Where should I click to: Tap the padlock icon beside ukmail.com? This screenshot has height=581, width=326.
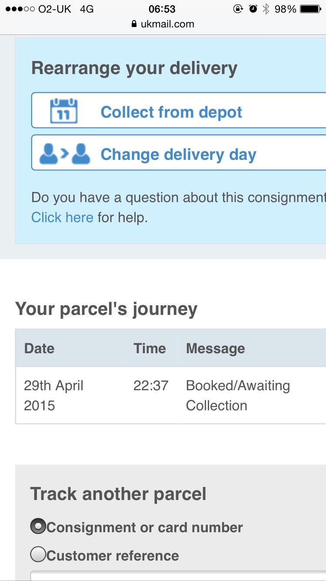point(134,24)
